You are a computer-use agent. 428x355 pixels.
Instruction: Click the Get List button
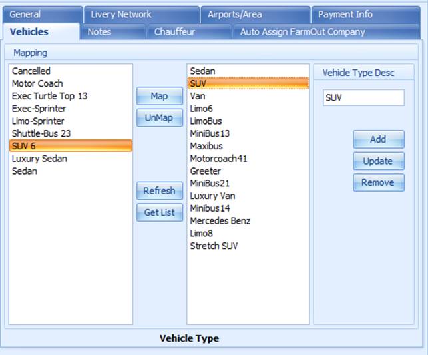coord(160,212)
